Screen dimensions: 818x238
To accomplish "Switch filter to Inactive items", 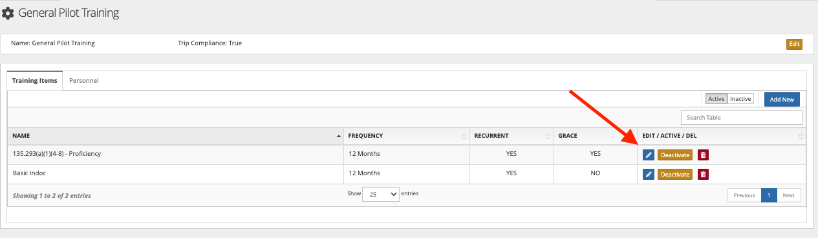I will (740, 99).
